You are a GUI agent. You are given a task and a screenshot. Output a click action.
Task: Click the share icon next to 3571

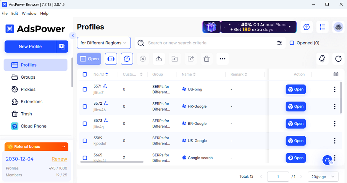[105, 86]
